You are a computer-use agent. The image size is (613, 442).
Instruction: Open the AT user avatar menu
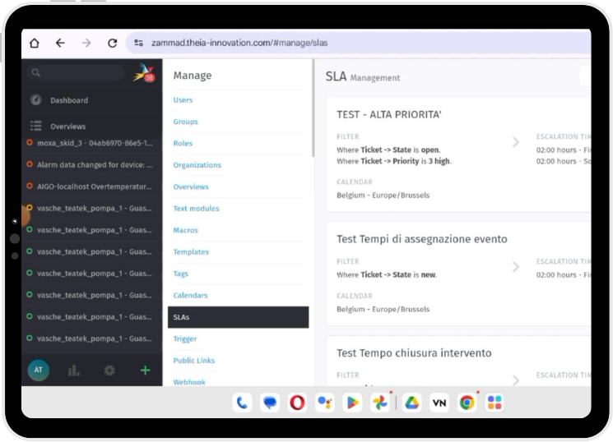point(39,370)
